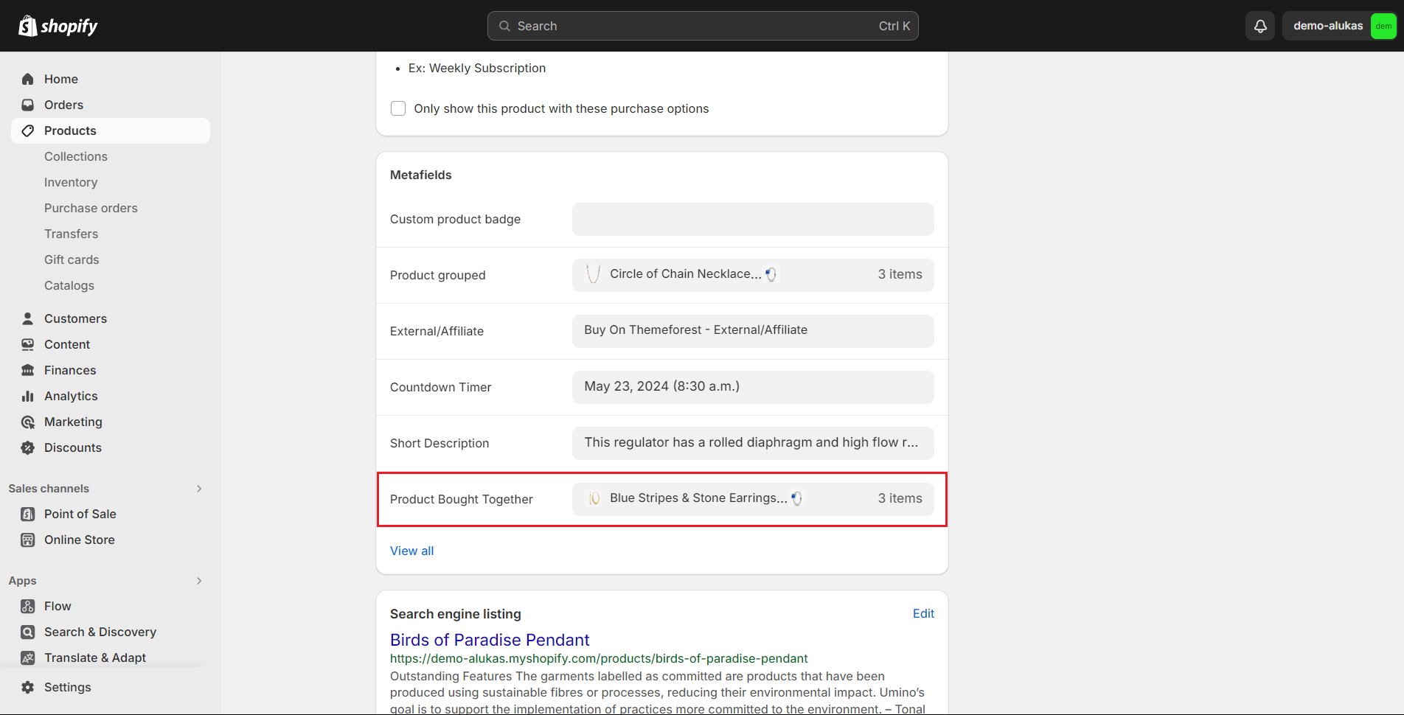Open Collections under Products

point(76,156)
